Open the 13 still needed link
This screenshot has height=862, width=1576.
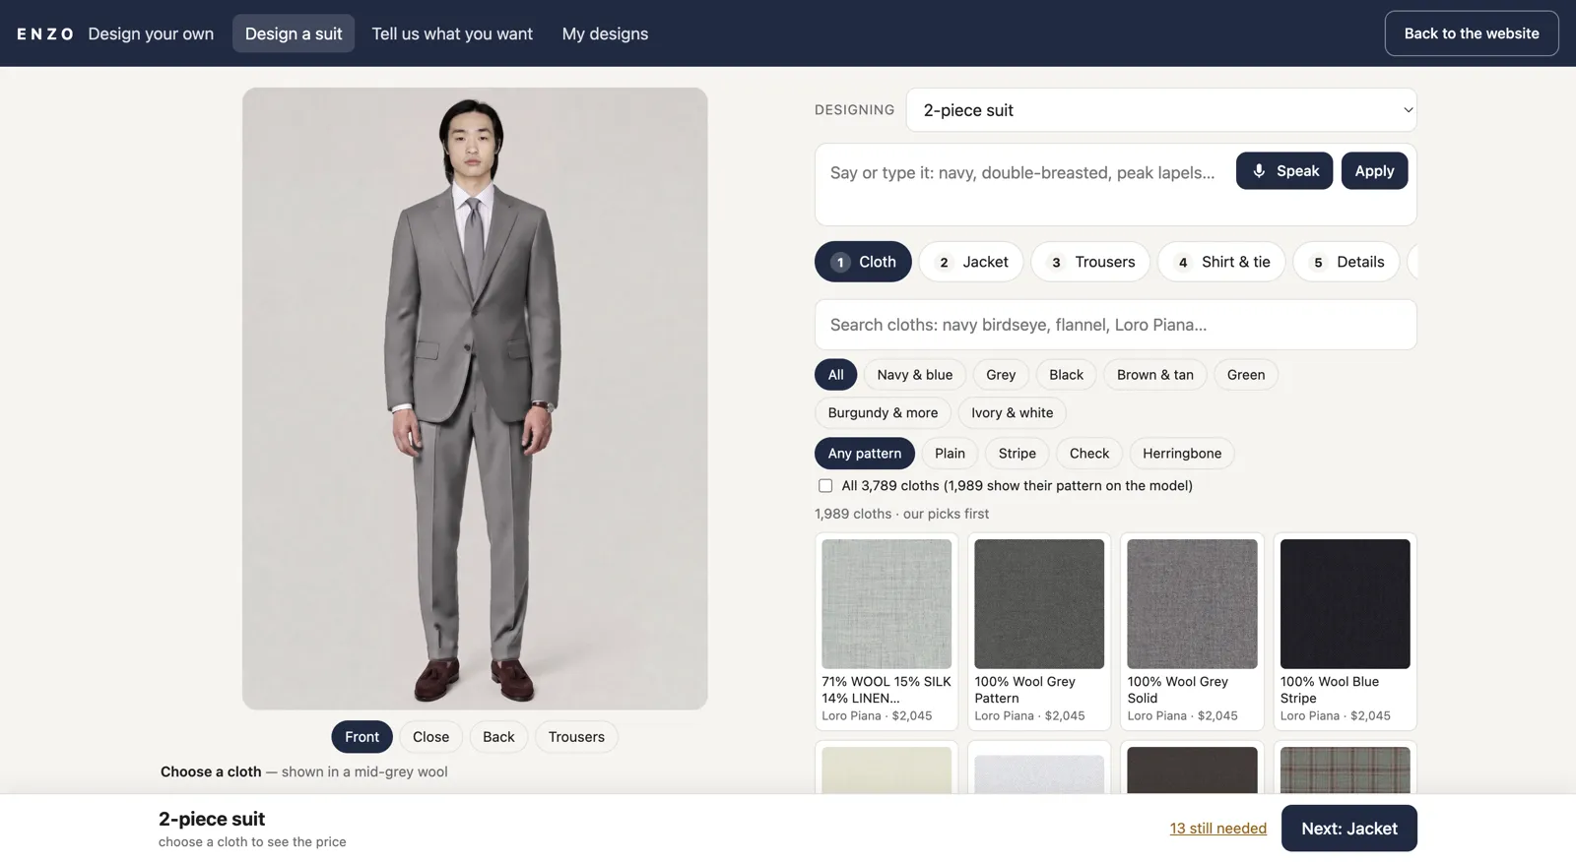click(1217, 829)
